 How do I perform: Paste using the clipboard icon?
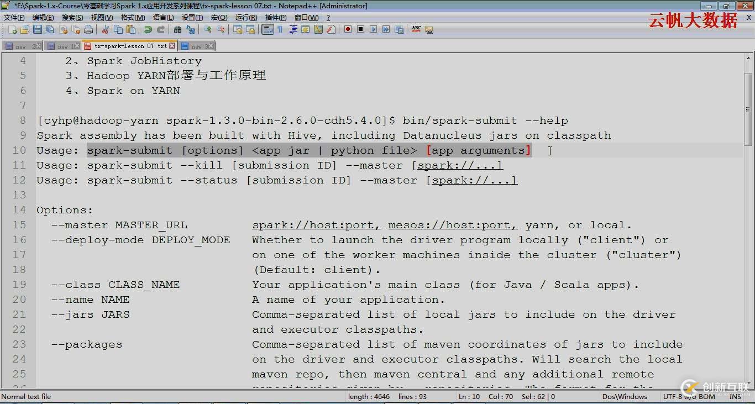tap(130, 29)
